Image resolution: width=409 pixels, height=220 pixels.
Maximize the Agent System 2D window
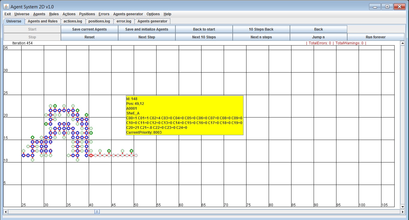tap(387, 7)
